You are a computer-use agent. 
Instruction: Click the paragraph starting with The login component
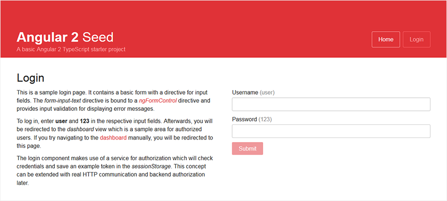point(115,170)
